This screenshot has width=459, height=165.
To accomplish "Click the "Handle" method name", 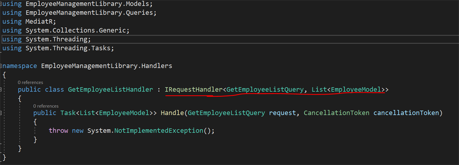I will click(x=172, y=113).
